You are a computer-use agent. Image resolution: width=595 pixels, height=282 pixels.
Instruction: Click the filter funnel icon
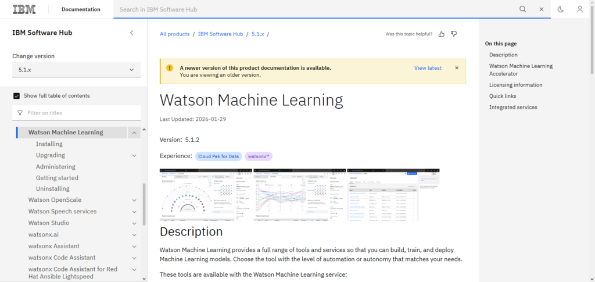coord(20,113)
